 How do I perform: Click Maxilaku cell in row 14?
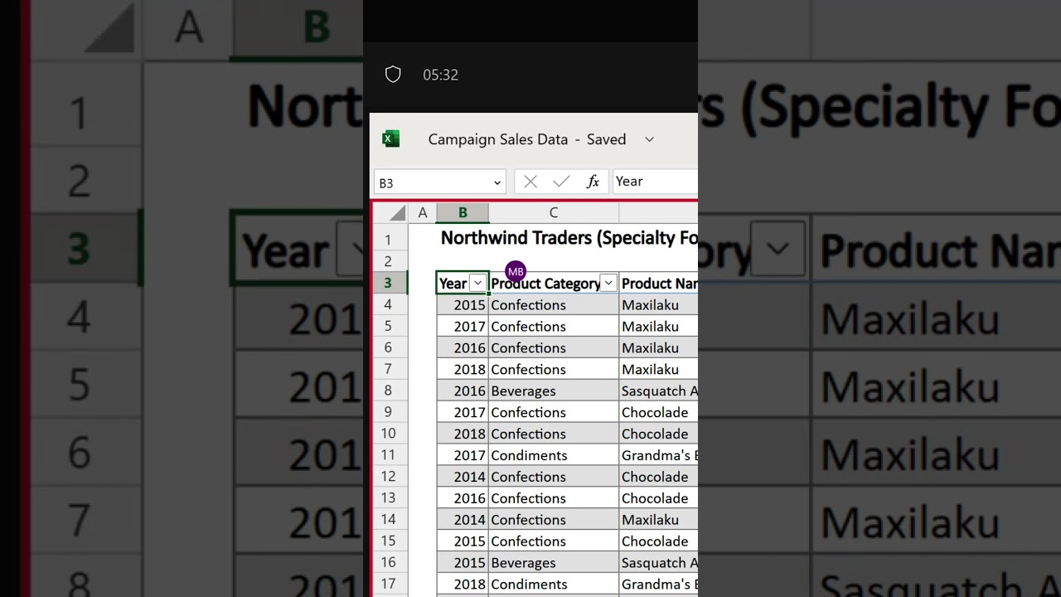click(659, 520)
